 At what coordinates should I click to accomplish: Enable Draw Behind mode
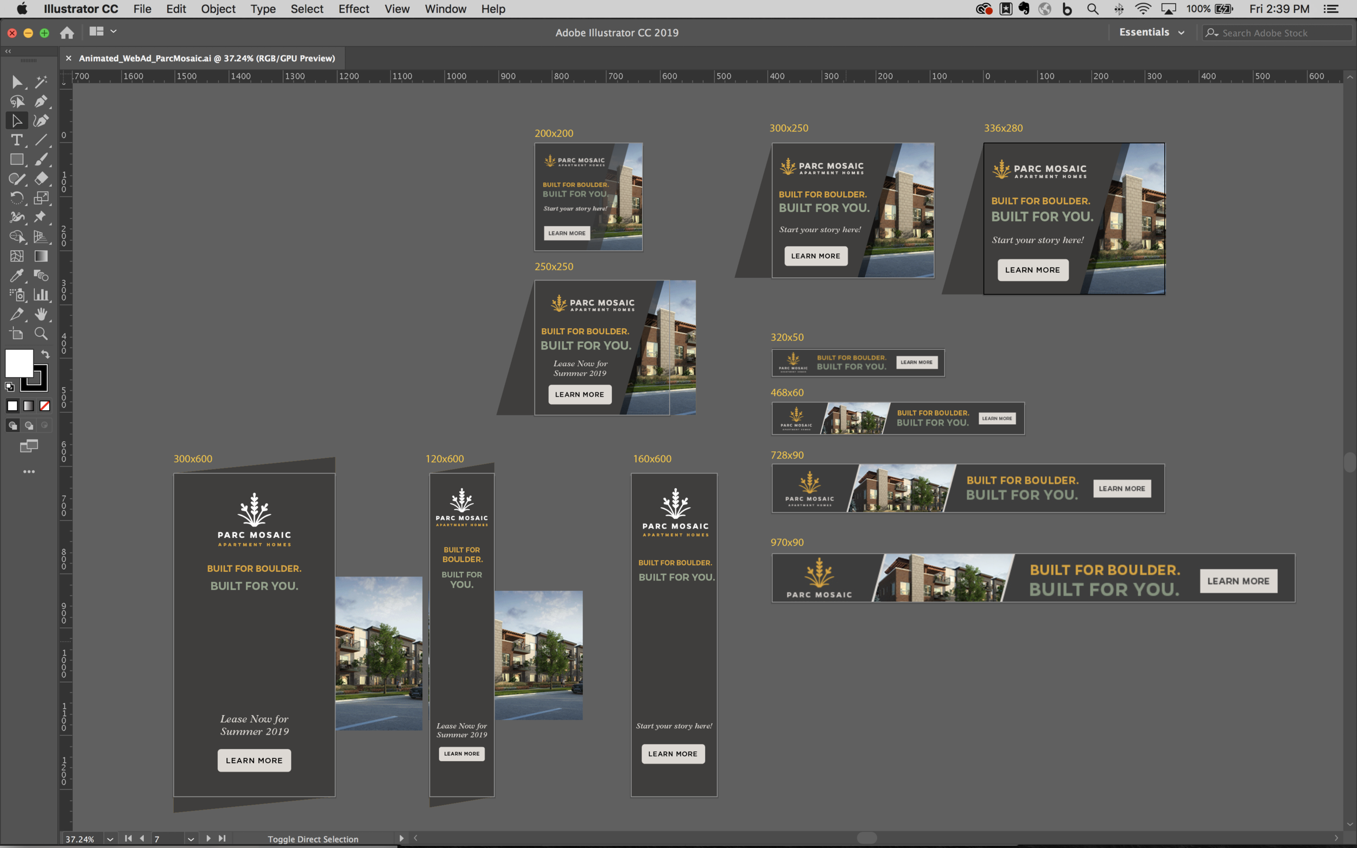[29, 426]
